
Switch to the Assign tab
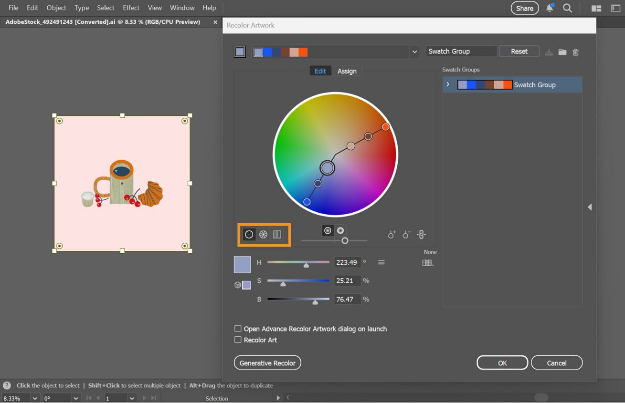click(x=347, y=71)
